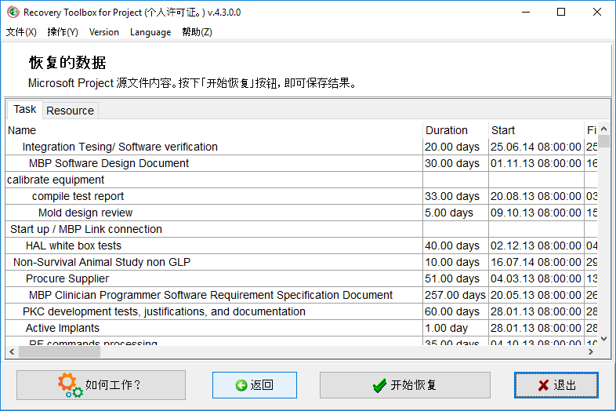Switch to the Resource tab

click(70, 111)
